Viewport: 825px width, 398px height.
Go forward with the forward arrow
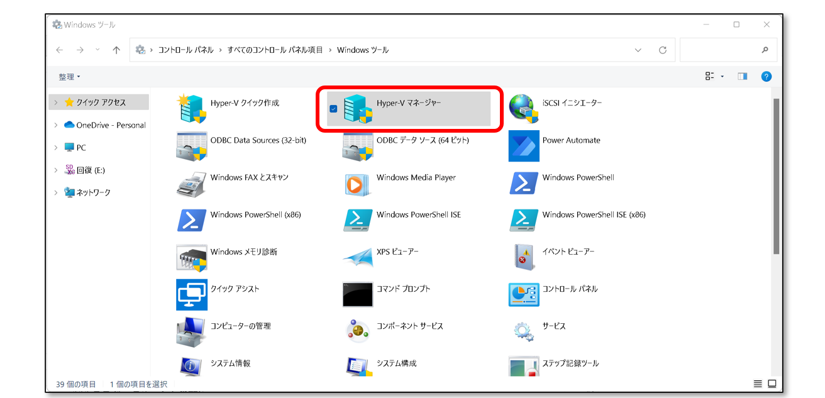coord(80,50)
